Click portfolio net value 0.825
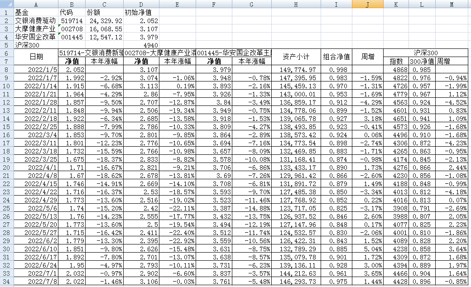 pyautogui.click(x=336, y=208)
